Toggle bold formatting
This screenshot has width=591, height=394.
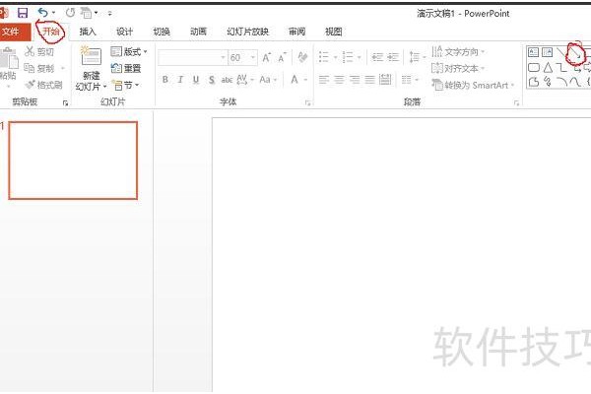tap(165, 80)
